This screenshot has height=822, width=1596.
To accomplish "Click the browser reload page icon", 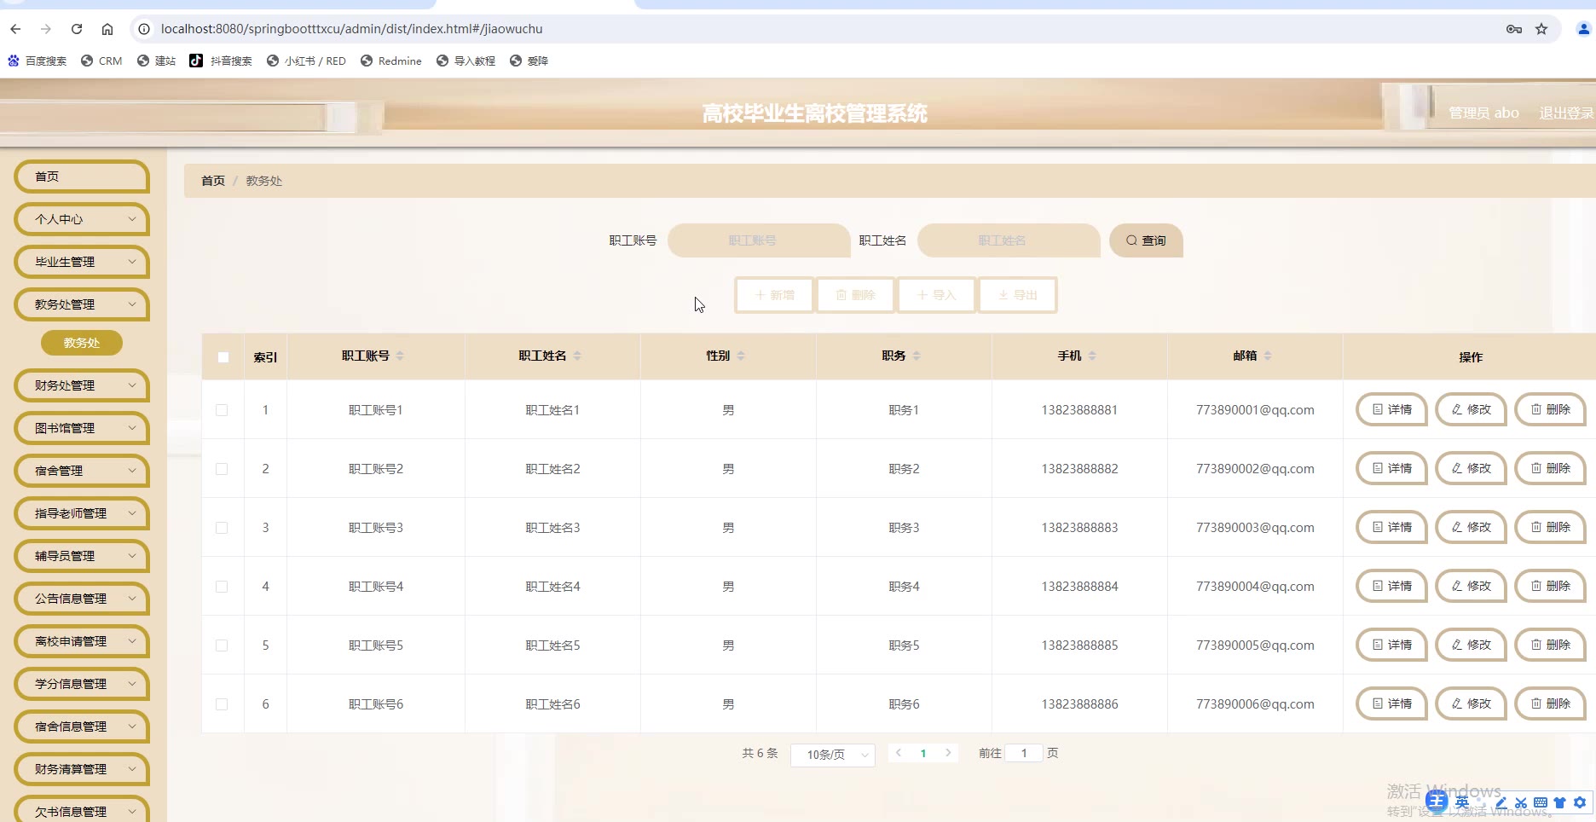I will 77,29.
